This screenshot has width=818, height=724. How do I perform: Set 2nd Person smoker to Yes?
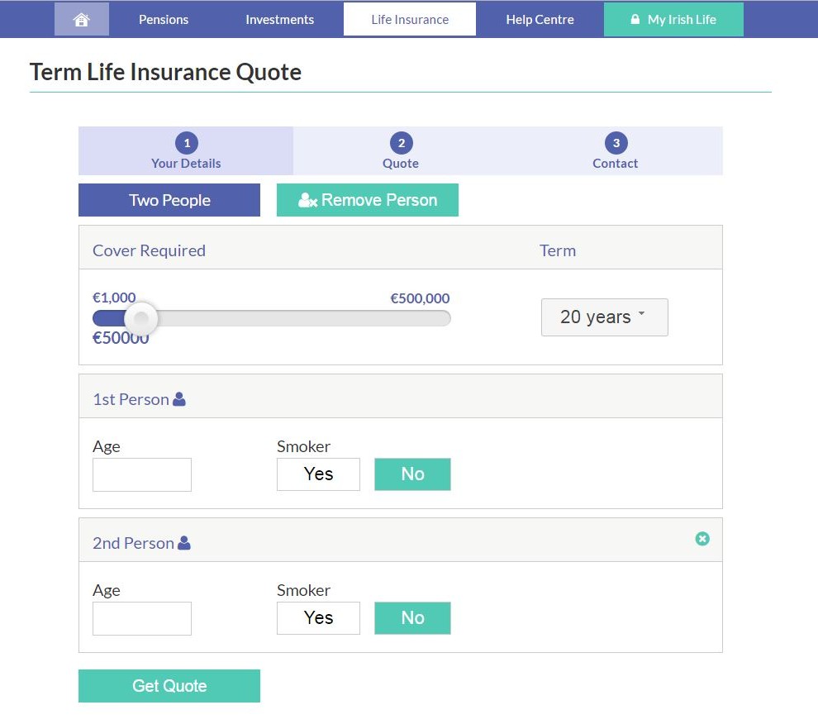(318, 618)
